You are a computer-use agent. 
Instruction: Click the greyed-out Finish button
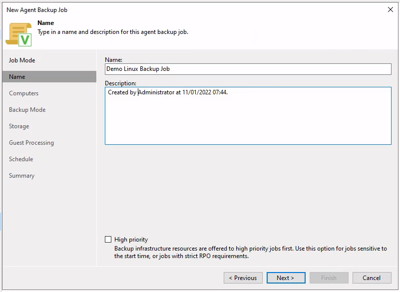pyautogui.click(x=329, y=278)
